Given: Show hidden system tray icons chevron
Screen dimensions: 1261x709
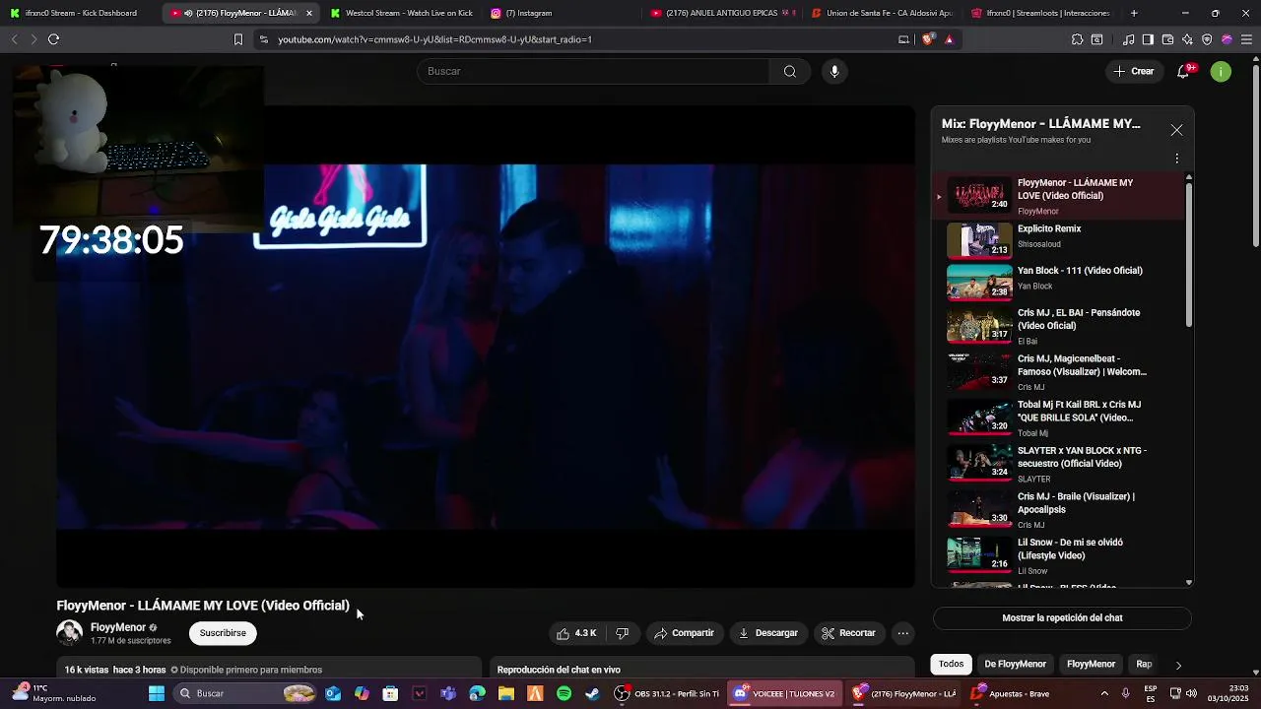Looking at the screenshot, I should click(1103, 693).
